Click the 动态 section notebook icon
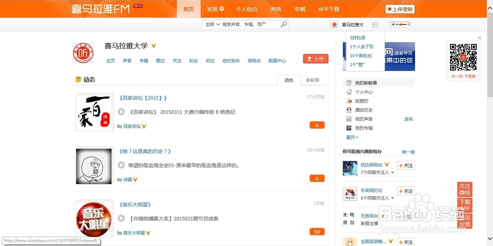This screenshot has width=493, height=246. point(78,80)
